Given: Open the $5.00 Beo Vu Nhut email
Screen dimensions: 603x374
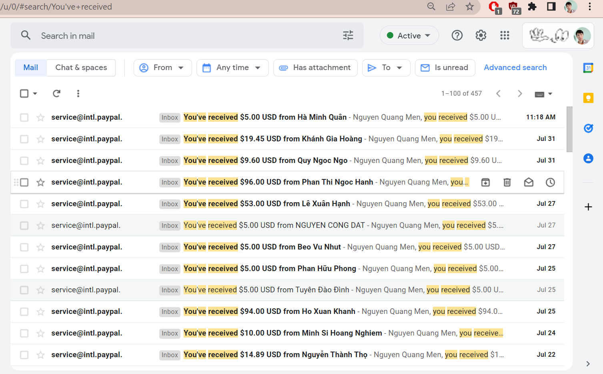Looking at the screenshot, I should click(x=287, y=247).
